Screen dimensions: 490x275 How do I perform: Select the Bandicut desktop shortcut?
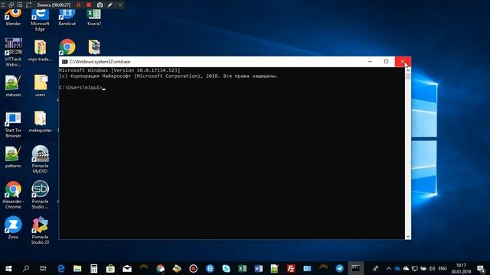[67, 18]
